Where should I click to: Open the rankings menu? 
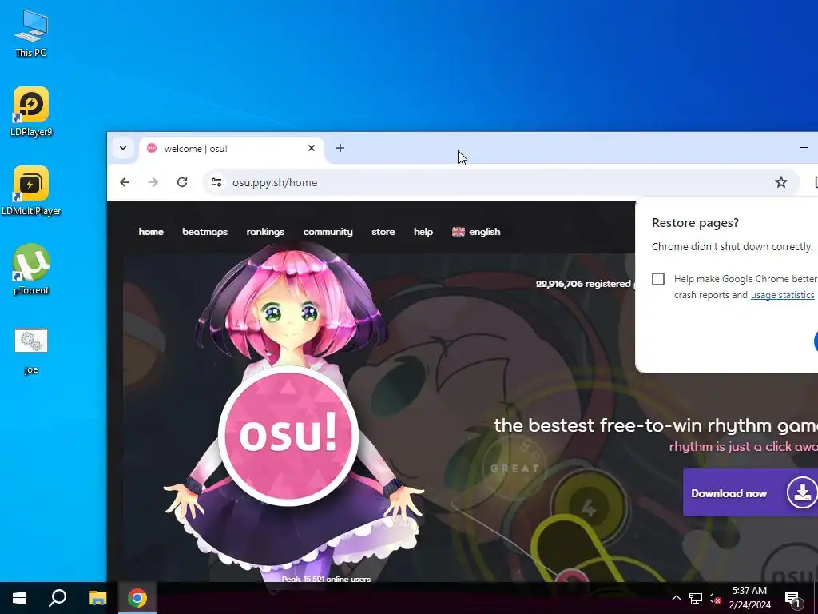[265, 232]
